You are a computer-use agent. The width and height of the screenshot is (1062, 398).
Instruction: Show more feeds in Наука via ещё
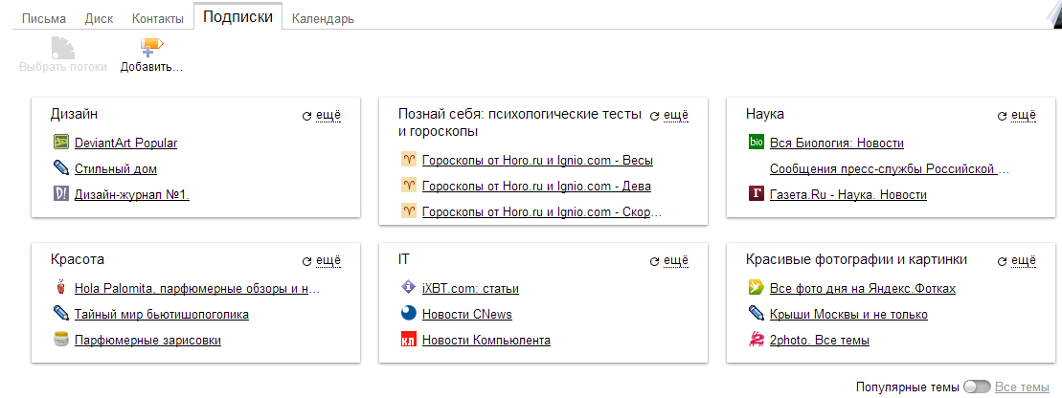[x=1024, y=115]
